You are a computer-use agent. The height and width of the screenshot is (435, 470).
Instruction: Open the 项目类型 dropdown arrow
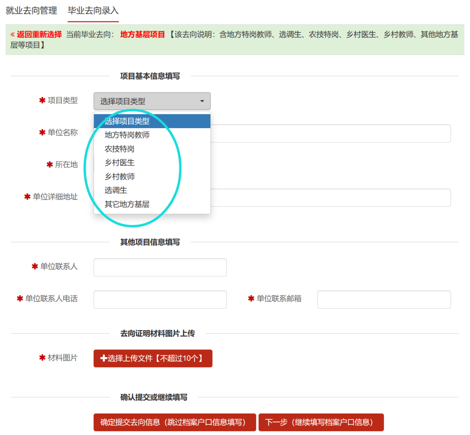202,101
